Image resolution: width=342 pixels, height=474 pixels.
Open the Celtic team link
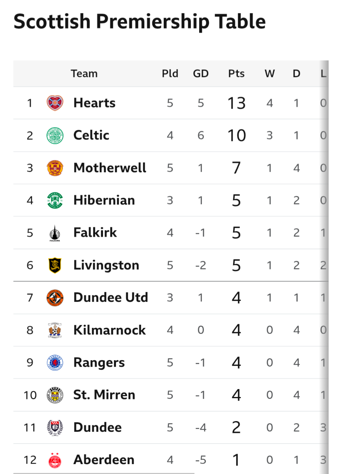click(x=91, y=135)
